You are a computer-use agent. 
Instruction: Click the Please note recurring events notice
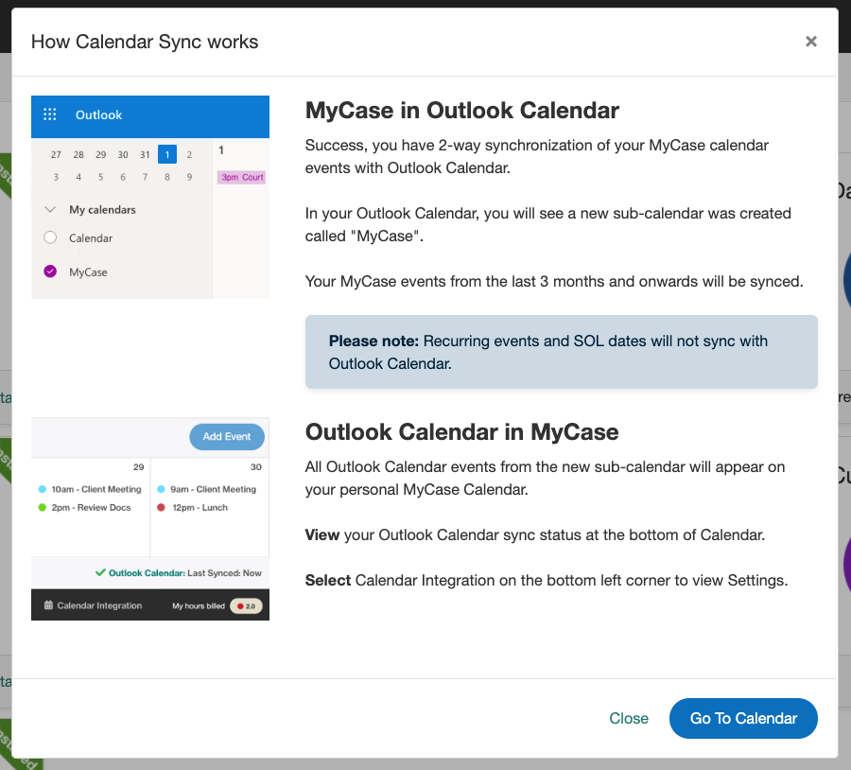[x=561, y=352]
